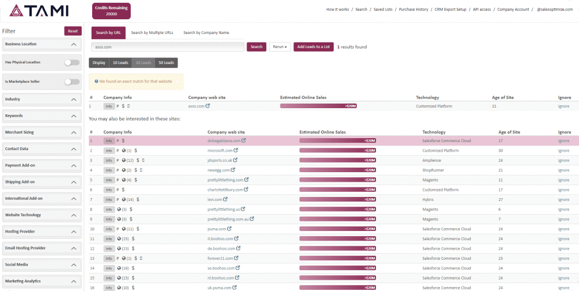This screenshot has height=291, width=579.
Task: Collapse the Business Location filter section
Action: (74, 44)
